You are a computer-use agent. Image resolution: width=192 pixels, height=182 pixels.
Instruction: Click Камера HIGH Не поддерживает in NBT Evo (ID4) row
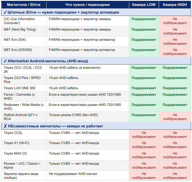click(175, 42)
